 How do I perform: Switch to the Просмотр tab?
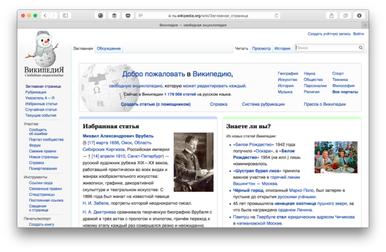[261, 49]
